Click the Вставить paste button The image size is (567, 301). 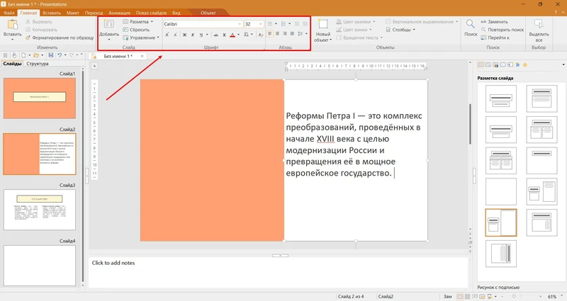click(12, 29)
